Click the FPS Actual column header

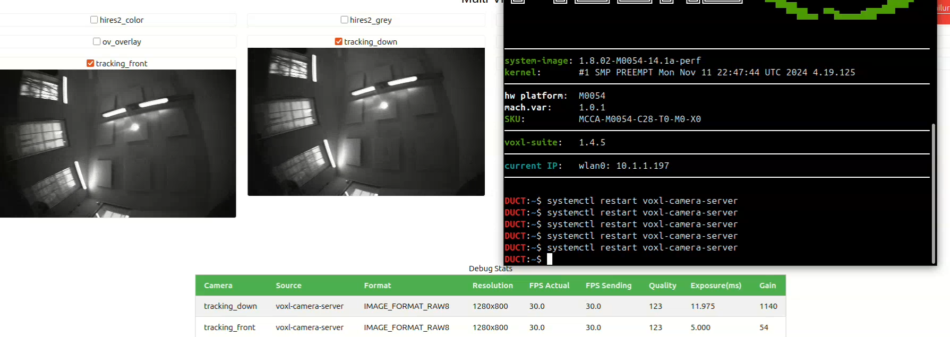(549, 286)
